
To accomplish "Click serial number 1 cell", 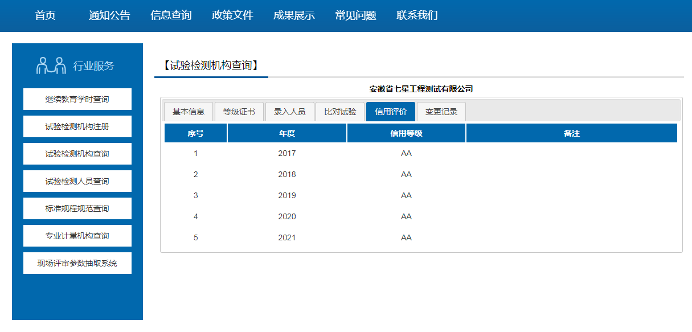I will pos(195,153).
